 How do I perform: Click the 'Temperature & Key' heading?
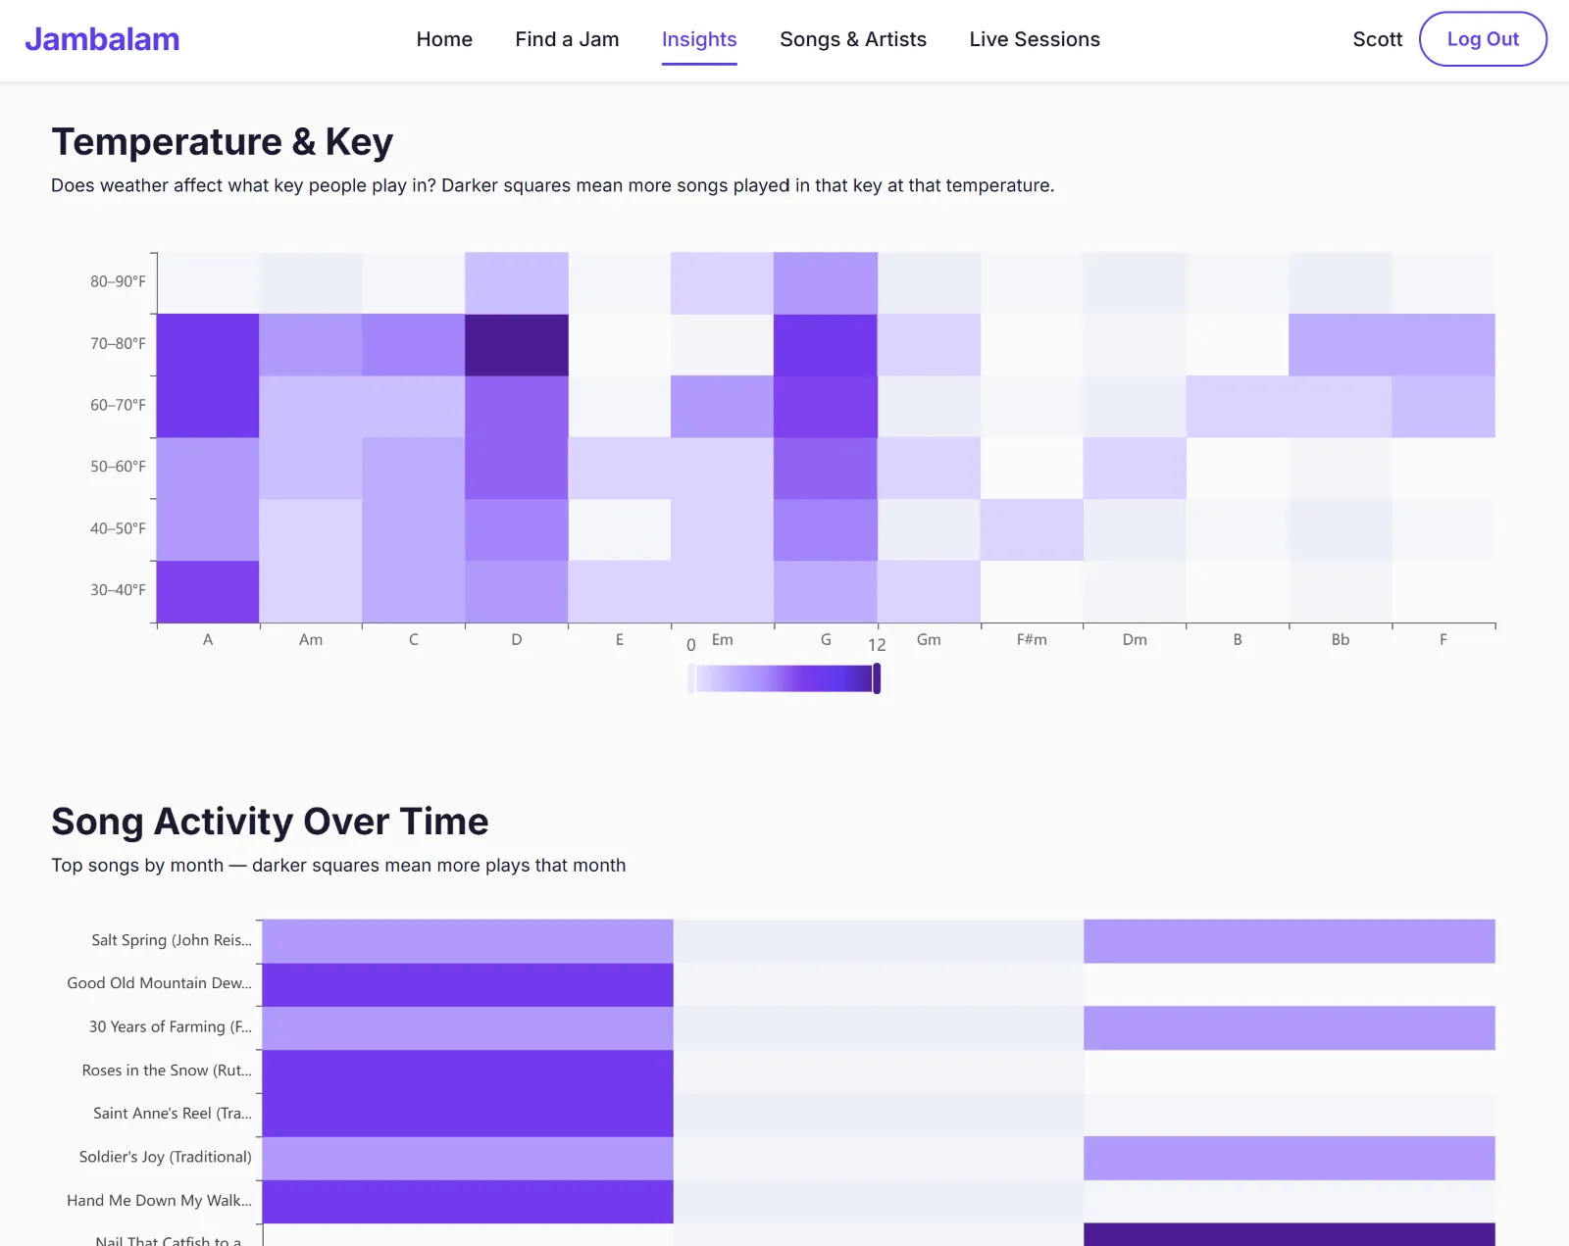tap(223, 142)
